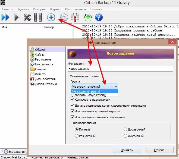Open the Список menu
Screen dimensions: 179x159
point(8,9)
